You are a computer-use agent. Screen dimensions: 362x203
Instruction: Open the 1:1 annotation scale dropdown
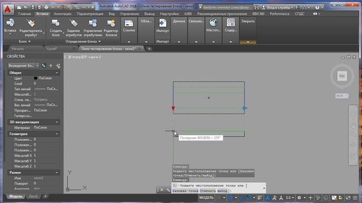pyautogui.click(x=290, y=198)
